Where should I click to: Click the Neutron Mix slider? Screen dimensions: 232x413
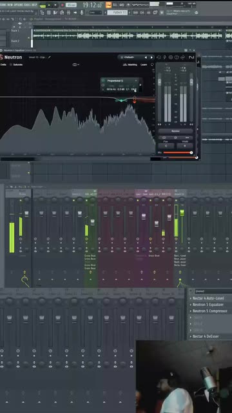[177, 152]
